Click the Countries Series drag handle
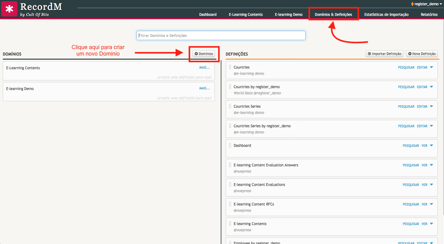 (x=230, y=106)
